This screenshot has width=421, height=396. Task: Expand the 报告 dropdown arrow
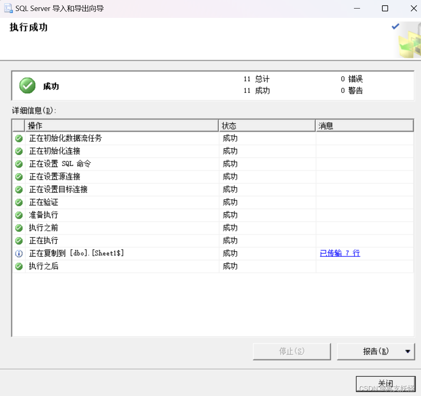point(408,351)
